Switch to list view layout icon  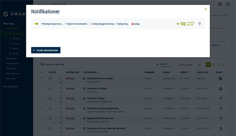(x=208, y=64)
